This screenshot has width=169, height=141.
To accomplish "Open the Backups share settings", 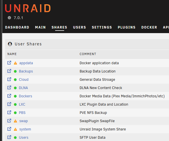I will click(x=26, y=71).
